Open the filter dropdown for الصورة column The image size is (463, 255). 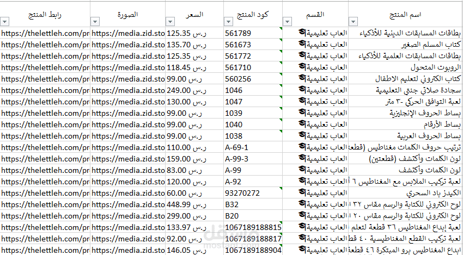pyautogui.click(x=95, y=22)
